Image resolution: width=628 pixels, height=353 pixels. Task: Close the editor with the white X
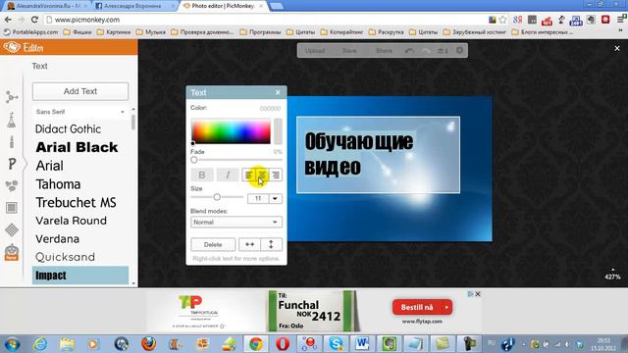tap(617, 48)
